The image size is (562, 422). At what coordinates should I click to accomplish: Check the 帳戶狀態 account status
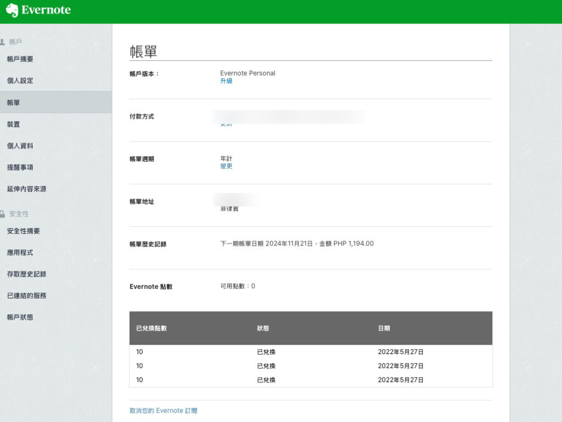click(19, 317)
